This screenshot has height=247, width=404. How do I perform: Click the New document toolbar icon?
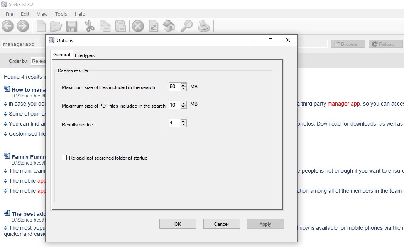(41, 26)
